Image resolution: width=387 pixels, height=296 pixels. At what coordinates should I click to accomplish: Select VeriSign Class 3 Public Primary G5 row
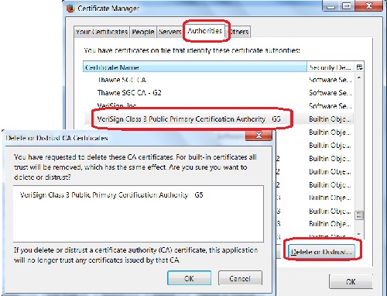[x=219, y=119]
